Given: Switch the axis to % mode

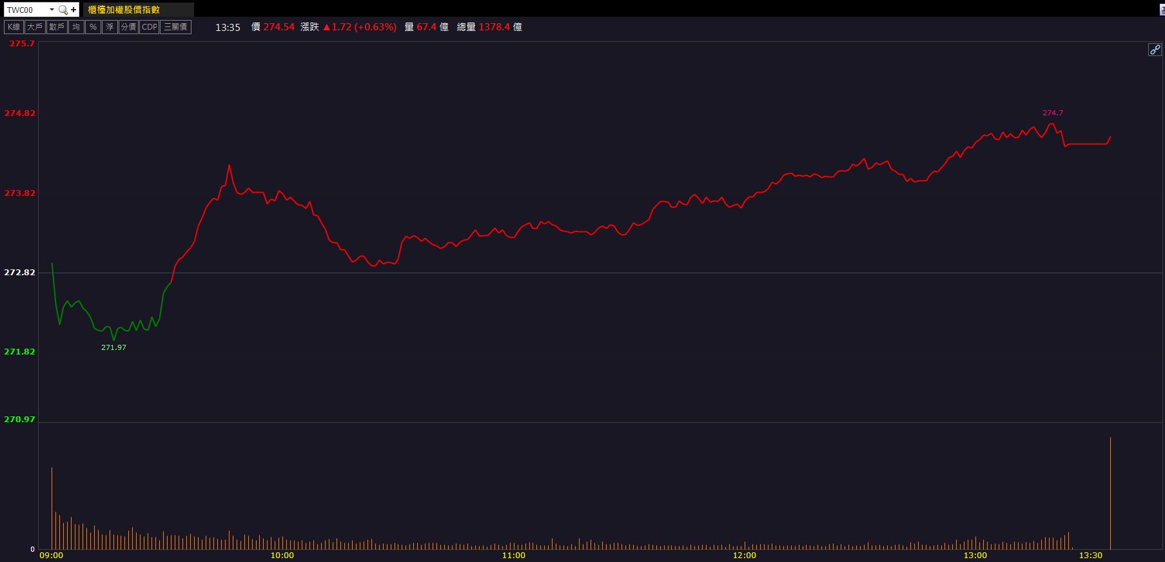Looking at the screenshot, I should click(x=93, y=27).
